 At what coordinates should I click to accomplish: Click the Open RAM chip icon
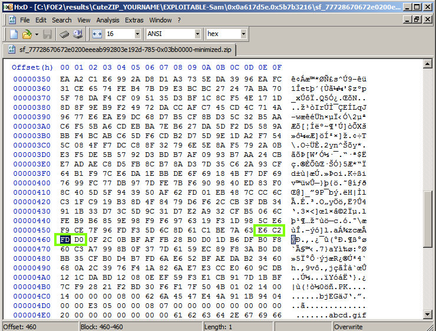64,34
